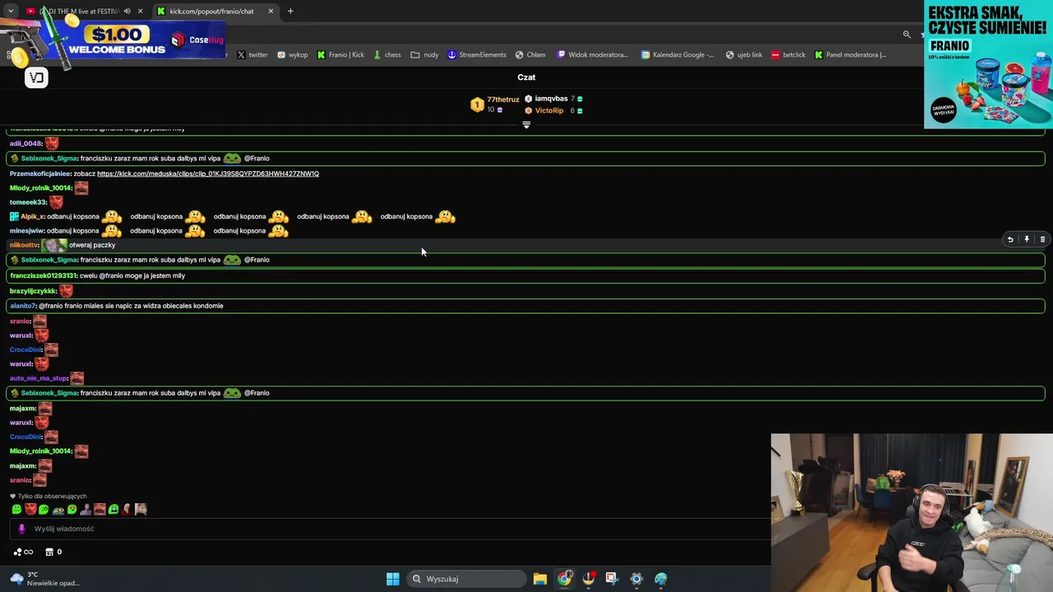Click leaderboard user iamqvbas

click(551, 99)
